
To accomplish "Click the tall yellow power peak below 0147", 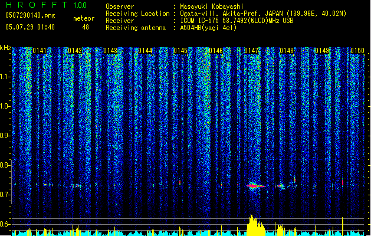I will click(x=255, y=225).
